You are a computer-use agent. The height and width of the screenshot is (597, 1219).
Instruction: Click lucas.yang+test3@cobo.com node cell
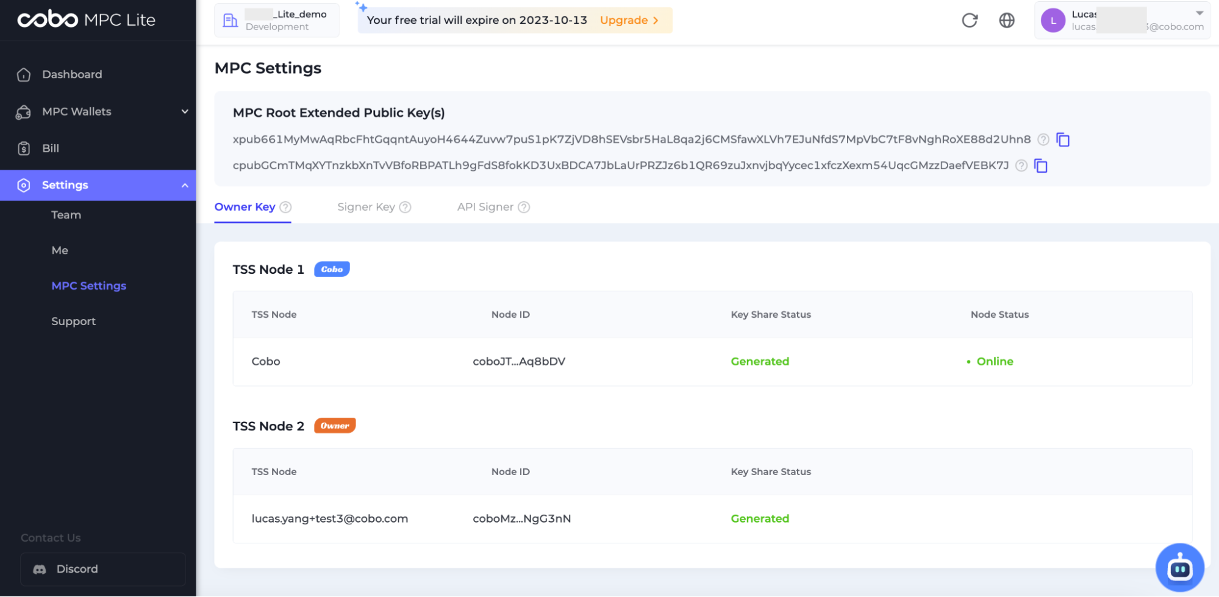[x=330, y=519]
